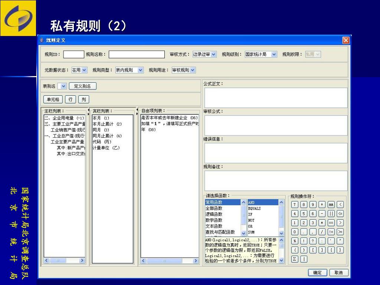
Task: Click the 规则备注 text area
Action: (276, 181)
